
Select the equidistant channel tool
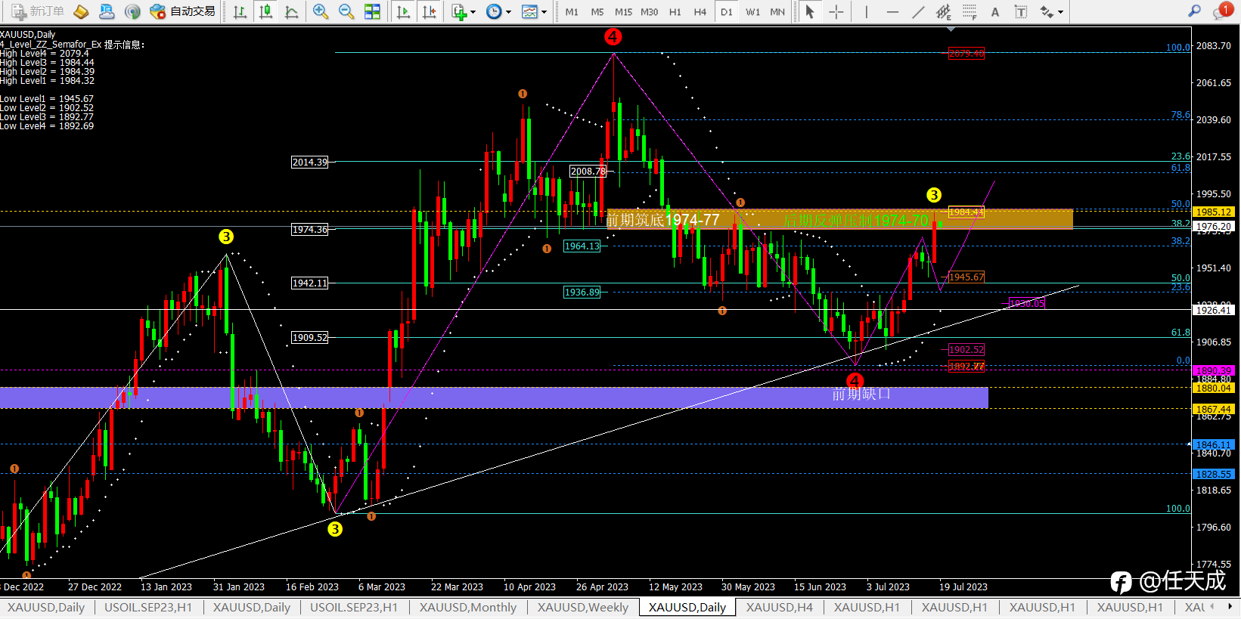944,11
